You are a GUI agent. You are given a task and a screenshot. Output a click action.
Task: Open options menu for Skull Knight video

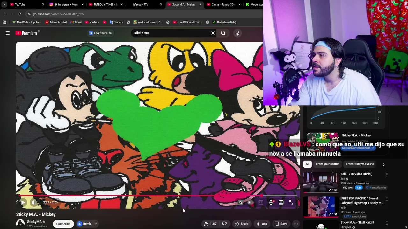(387, 223)
